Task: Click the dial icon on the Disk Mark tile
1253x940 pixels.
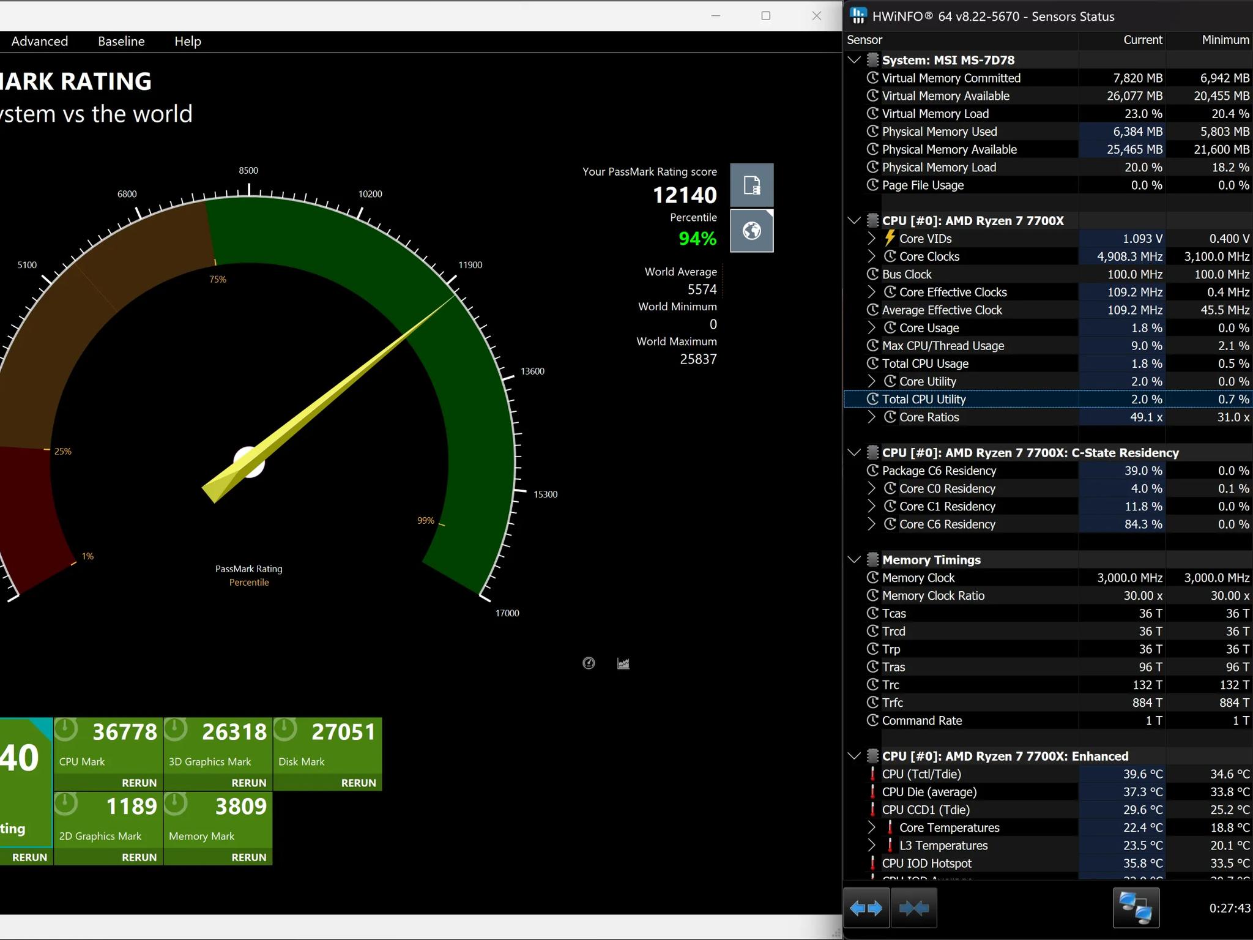Action: [285, 729]
